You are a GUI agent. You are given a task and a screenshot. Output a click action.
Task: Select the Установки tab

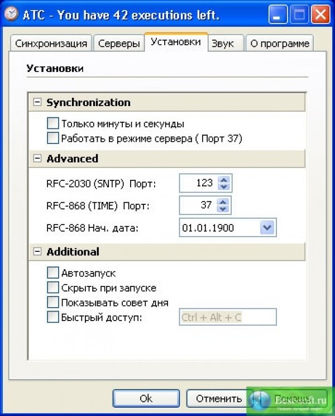(x=176, y=42)
